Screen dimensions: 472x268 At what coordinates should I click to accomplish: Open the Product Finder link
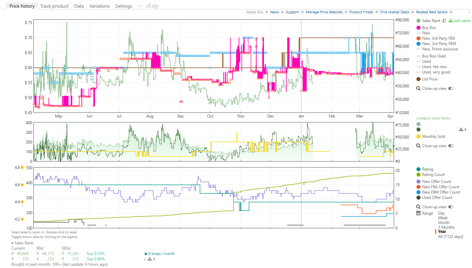(x=361, y=12)
